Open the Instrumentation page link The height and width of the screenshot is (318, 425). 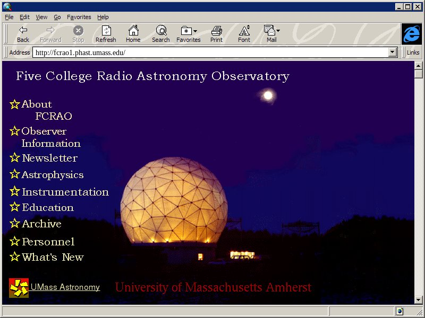pyautogui.click(x=65, y=192)
